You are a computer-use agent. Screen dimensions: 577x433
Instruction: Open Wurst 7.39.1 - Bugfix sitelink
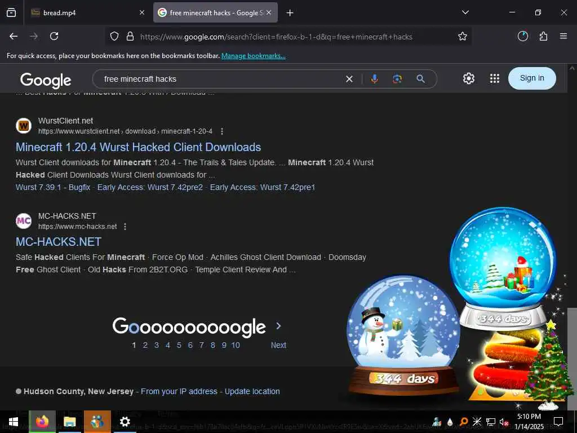click(x=53, y=187)
